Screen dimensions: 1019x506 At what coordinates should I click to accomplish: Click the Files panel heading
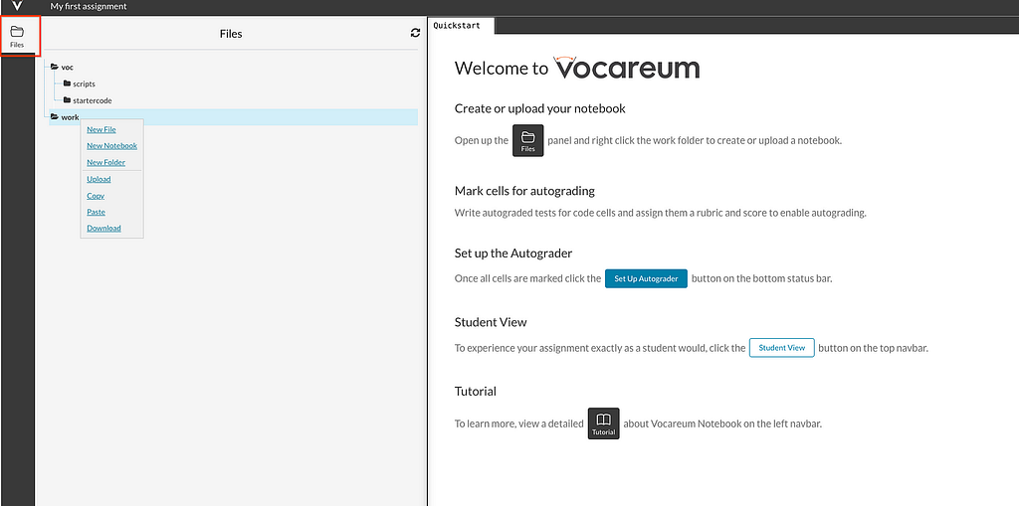(231, 34)
